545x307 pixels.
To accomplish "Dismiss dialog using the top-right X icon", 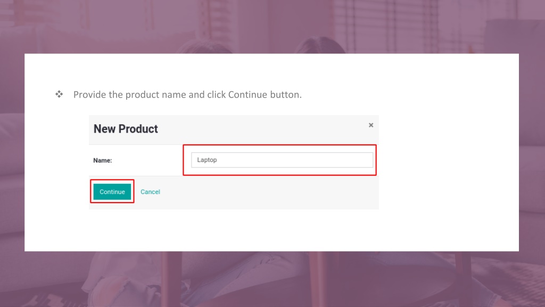I will [371, 125].
